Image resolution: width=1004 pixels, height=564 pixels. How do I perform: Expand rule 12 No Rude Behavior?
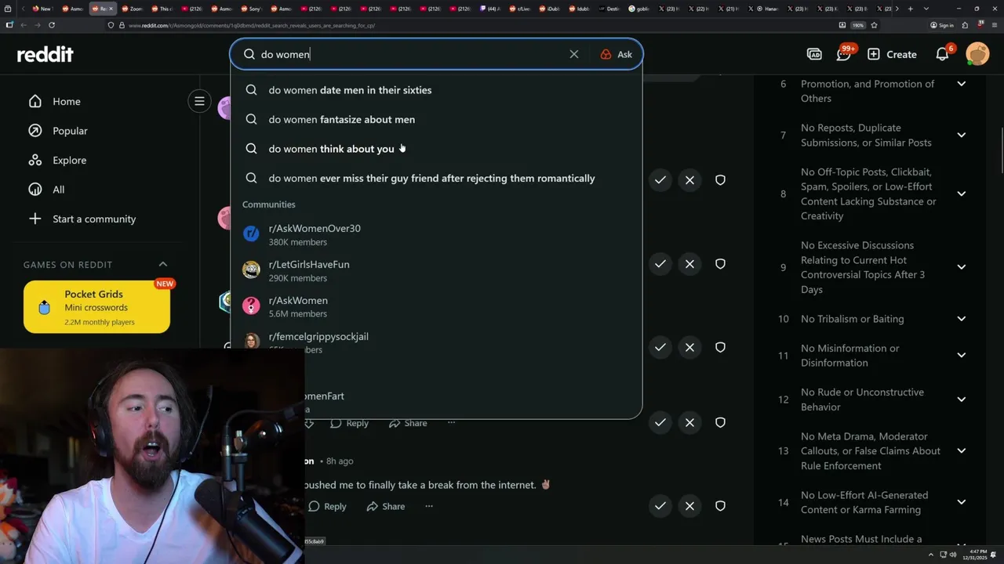coord(961,399)
